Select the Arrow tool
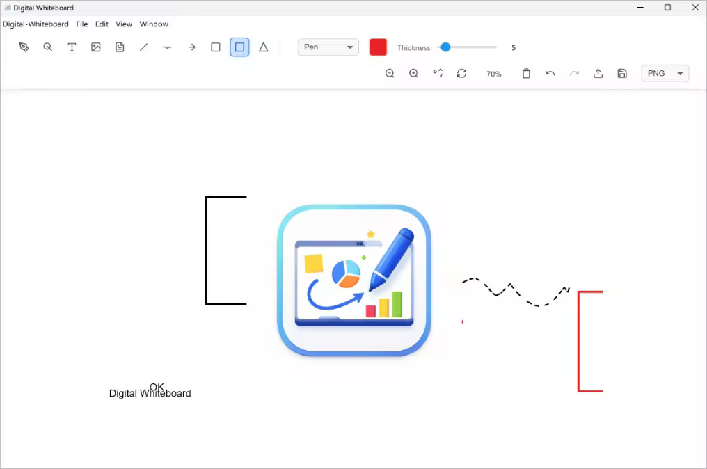 coord(191,47)
